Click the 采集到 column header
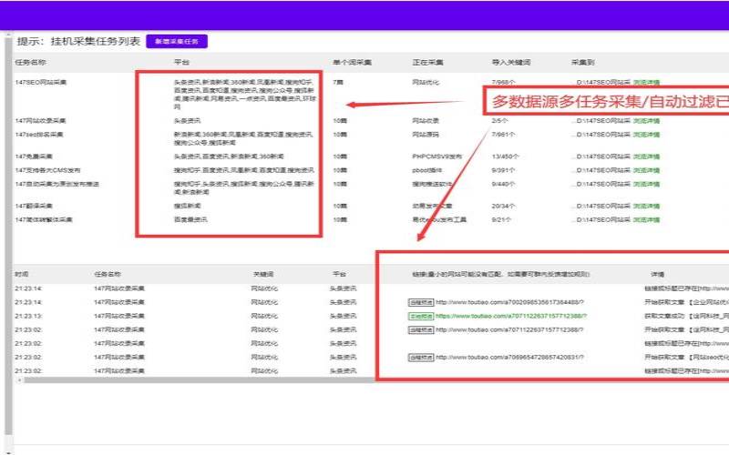The image size is (729, 455). [x=582, y=62]
